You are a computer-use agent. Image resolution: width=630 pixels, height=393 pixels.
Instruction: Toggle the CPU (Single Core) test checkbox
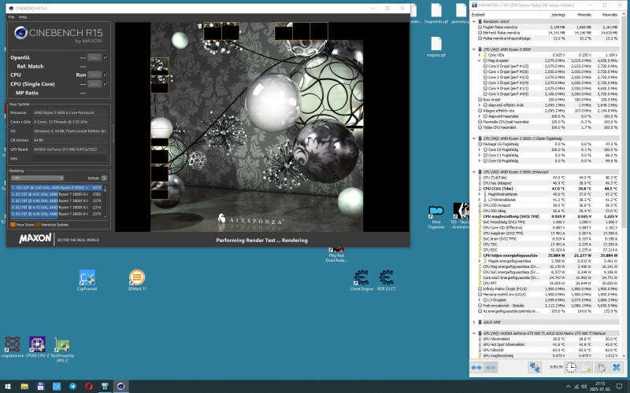pyautogui.click(x=106, y=84)
